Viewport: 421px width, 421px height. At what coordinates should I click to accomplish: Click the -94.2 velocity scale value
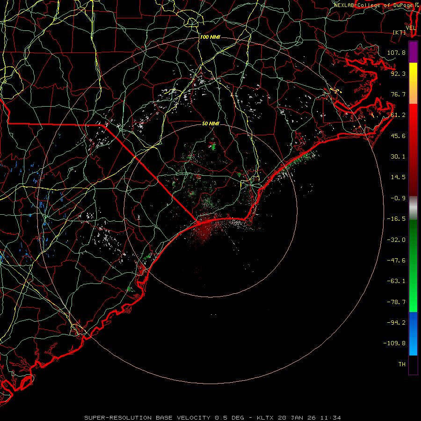396,323
